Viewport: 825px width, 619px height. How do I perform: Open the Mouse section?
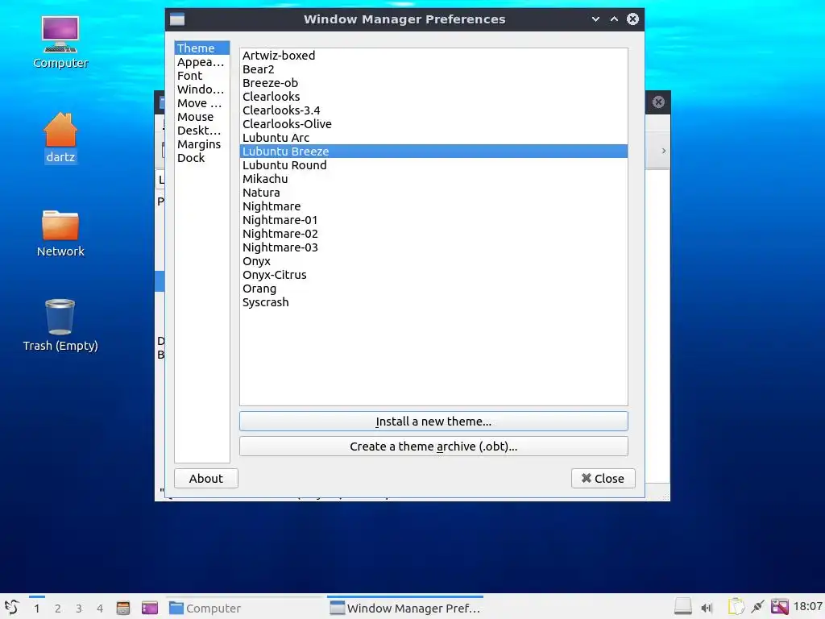pos(202,116)
